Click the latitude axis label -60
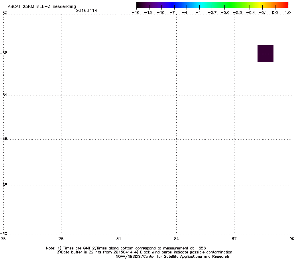This screenshot has width=295, height=259. [x=4, y=233]
